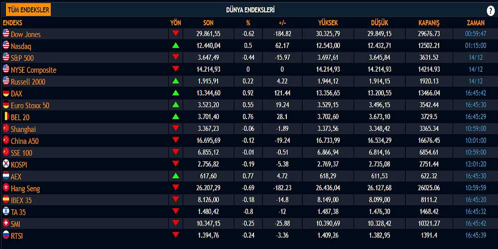
Task: Click the Netherlands flag beside AEX
Action: tap(5, 175)
